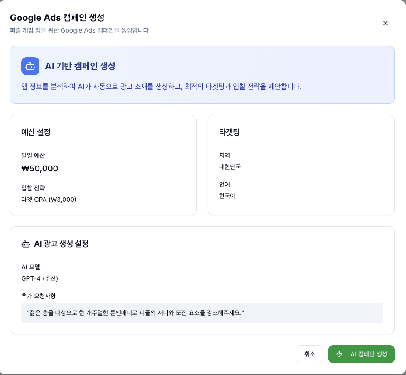Screen dimensions: 406x375
Task: Click the 대한민국 region value
Action: click(230, 167)
